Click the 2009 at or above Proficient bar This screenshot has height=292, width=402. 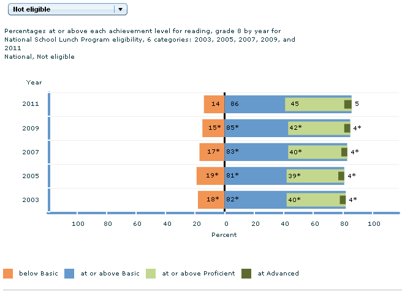point(316,128)
